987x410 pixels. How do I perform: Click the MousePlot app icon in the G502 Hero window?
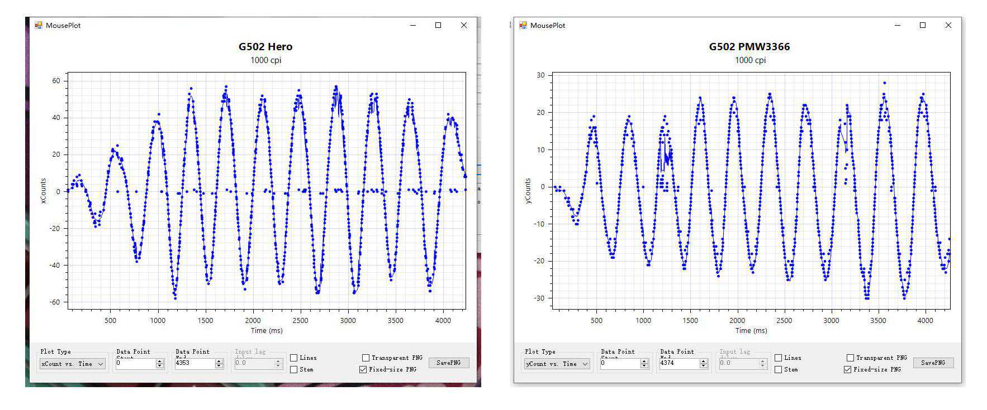click(39, 26)
